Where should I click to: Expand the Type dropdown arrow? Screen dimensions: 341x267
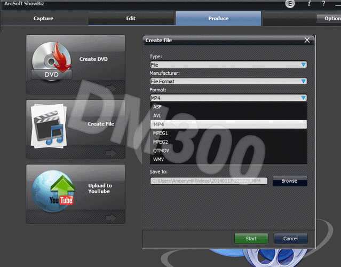click(303, 65)
